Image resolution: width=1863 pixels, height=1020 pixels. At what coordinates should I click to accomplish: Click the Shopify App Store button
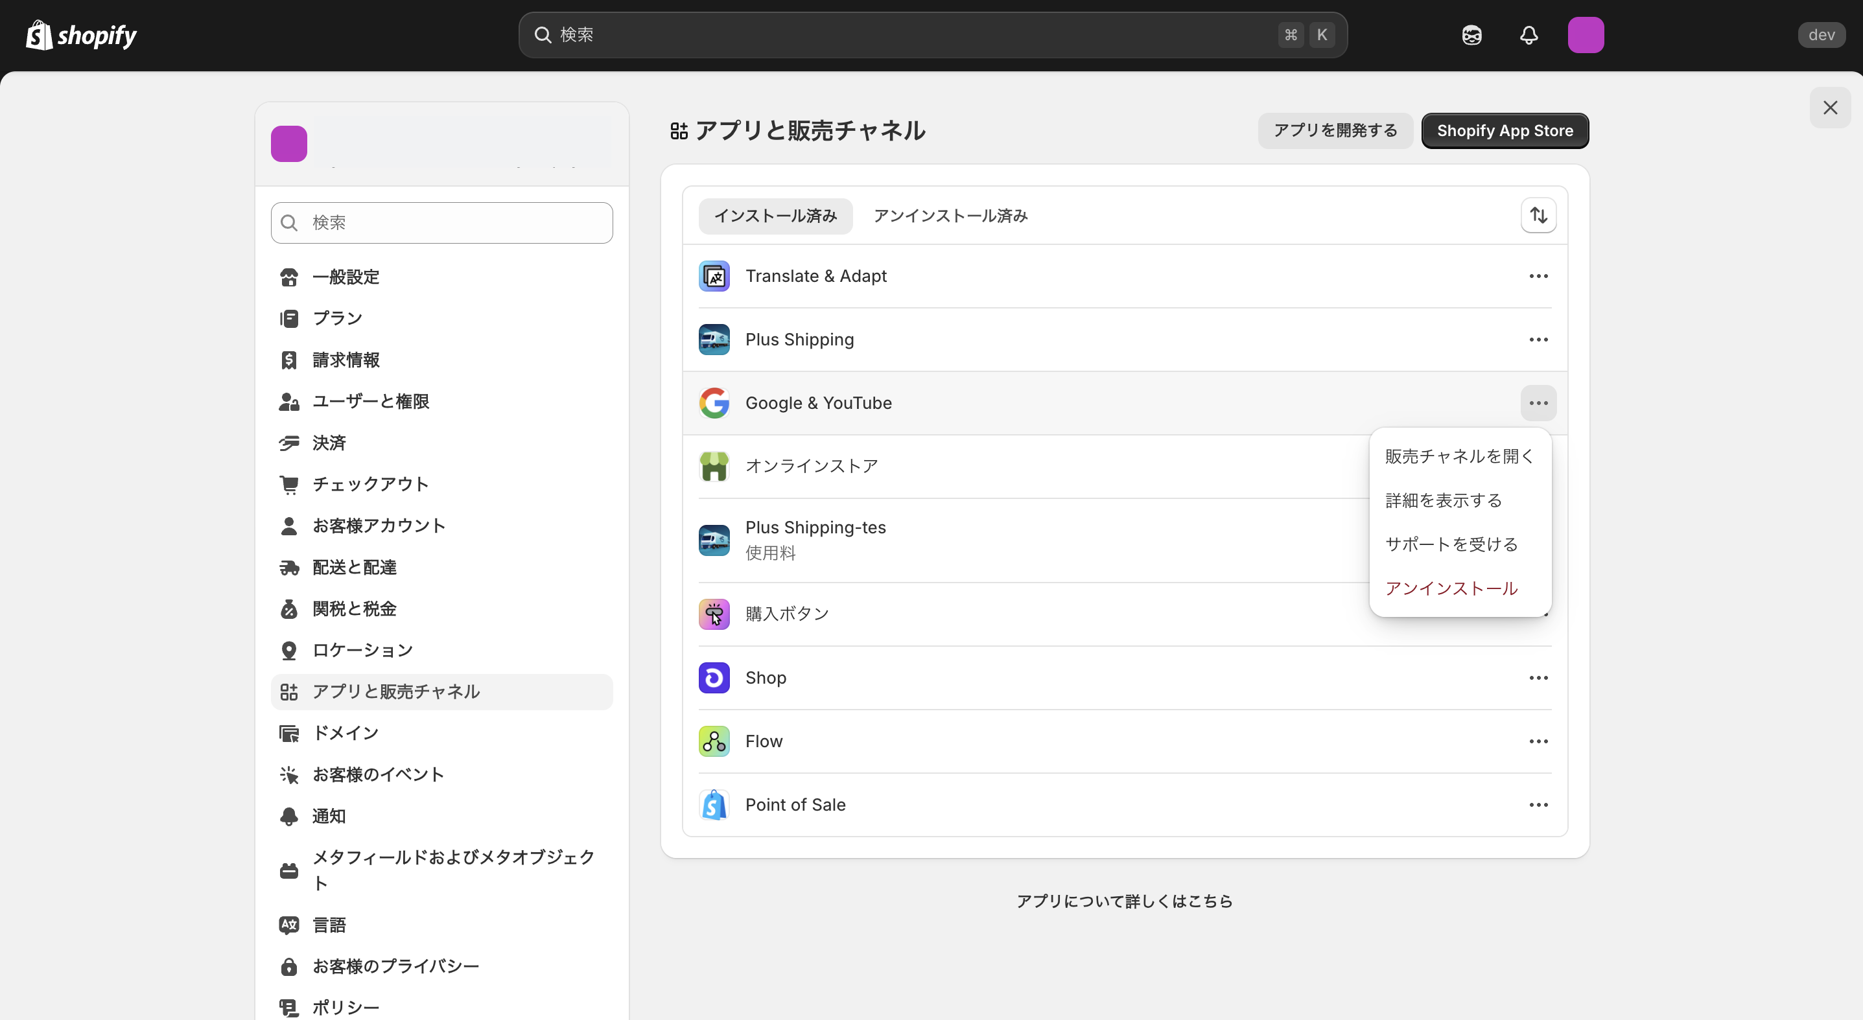pos(1505,131)
